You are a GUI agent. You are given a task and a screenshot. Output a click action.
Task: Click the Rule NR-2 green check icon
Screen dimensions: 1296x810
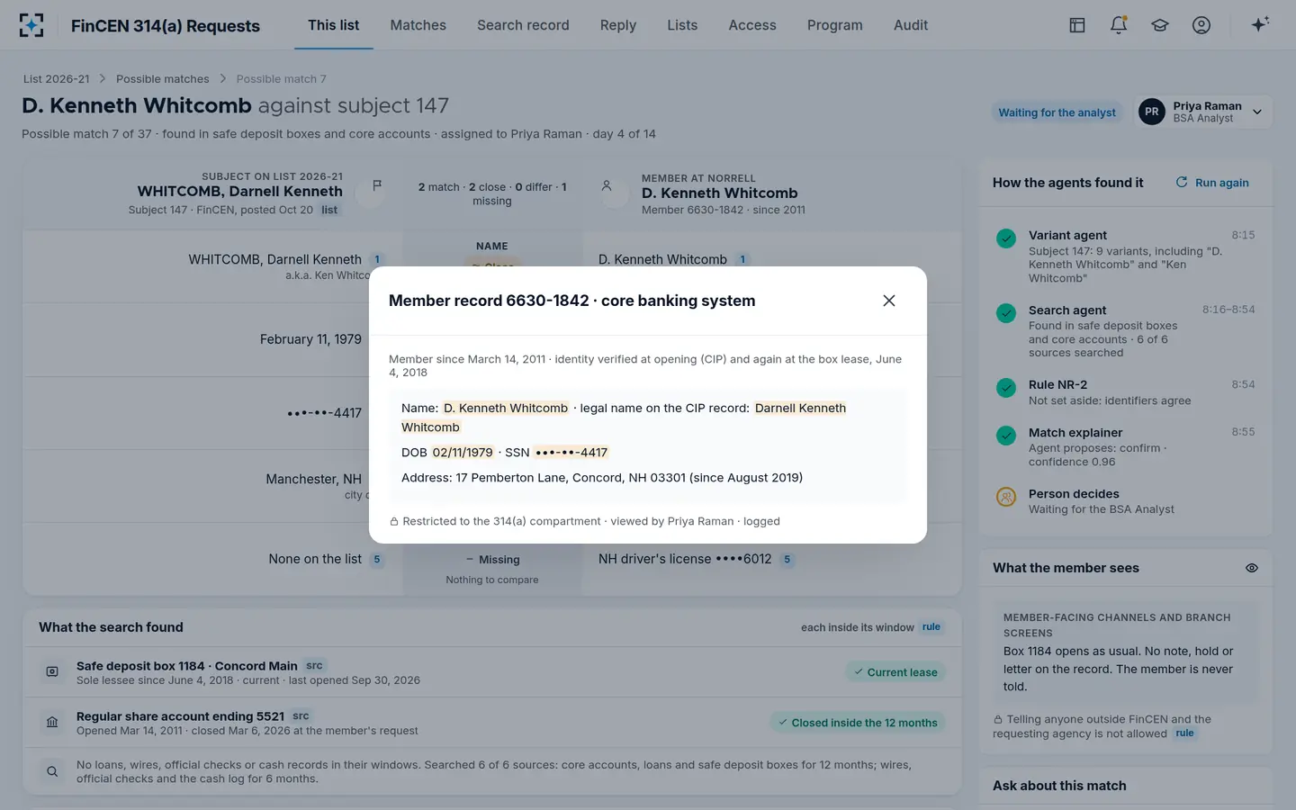(x=1006, y=388)
